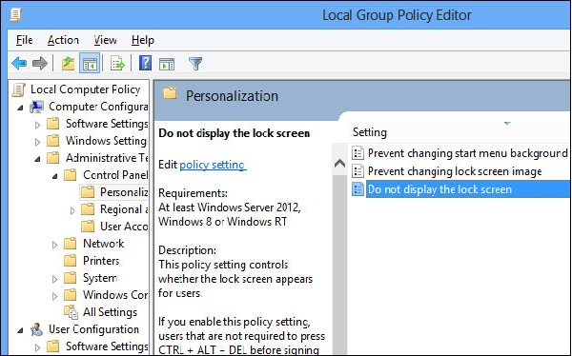Click the Printers folder icon
This screenshot has height=356, width=572.
[x=70, y=261]
